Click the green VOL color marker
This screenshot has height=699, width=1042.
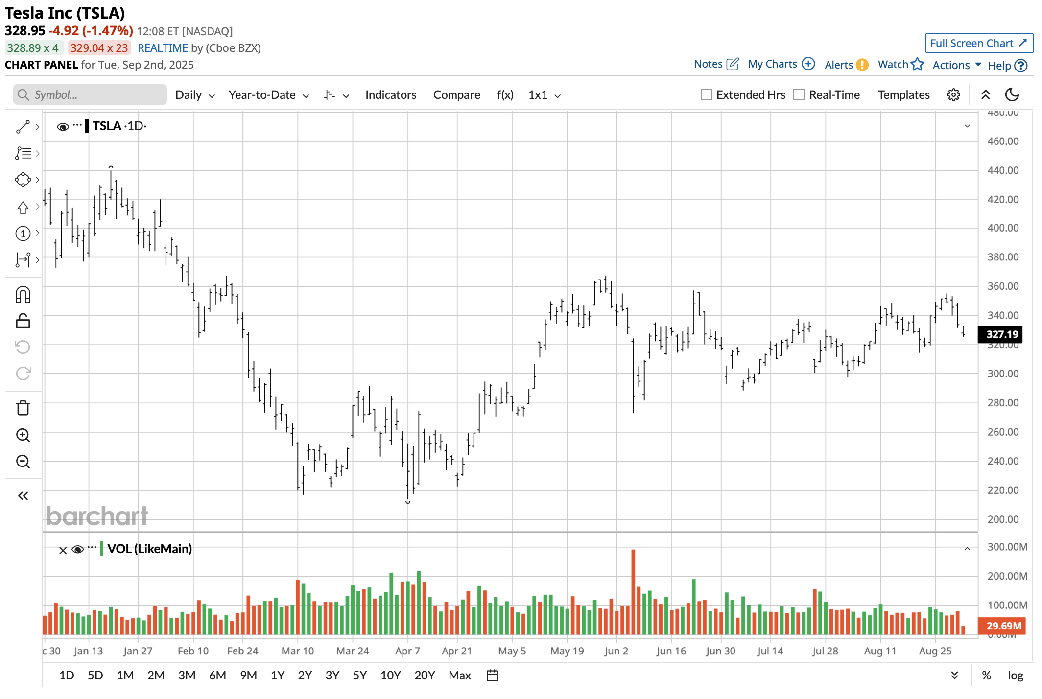coord(102,549)
